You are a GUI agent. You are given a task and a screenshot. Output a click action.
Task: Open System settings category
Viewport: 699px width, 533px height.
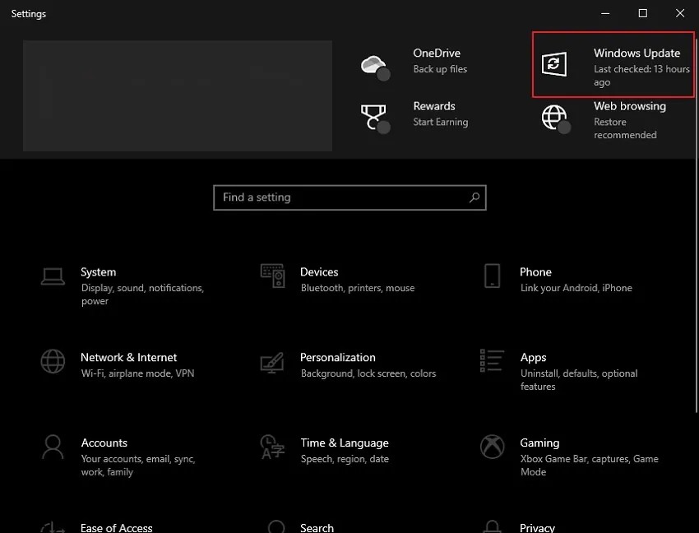point(98,272)
